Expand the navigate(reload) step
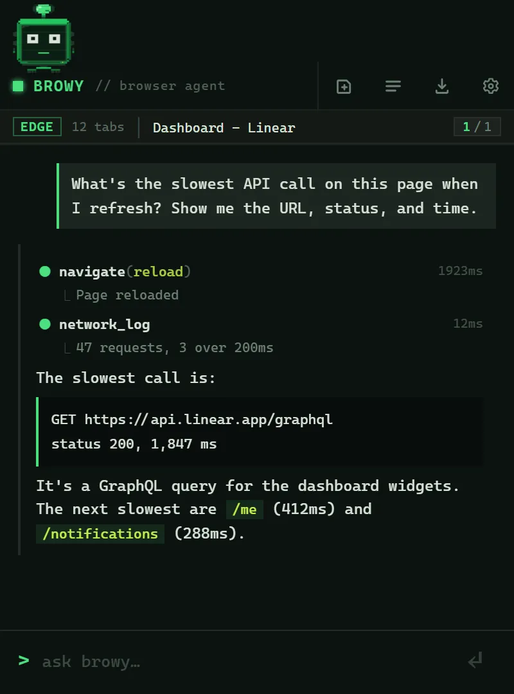Screen dimensions: 514x694 [x=125, y=271]
